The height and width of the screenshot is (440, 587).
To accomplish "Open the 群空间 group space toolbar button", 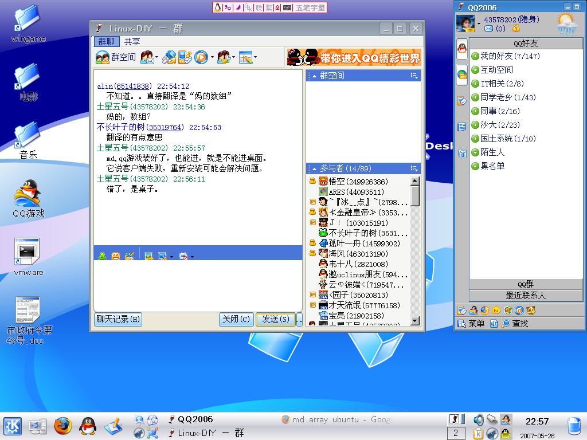I will pos(115,57).
